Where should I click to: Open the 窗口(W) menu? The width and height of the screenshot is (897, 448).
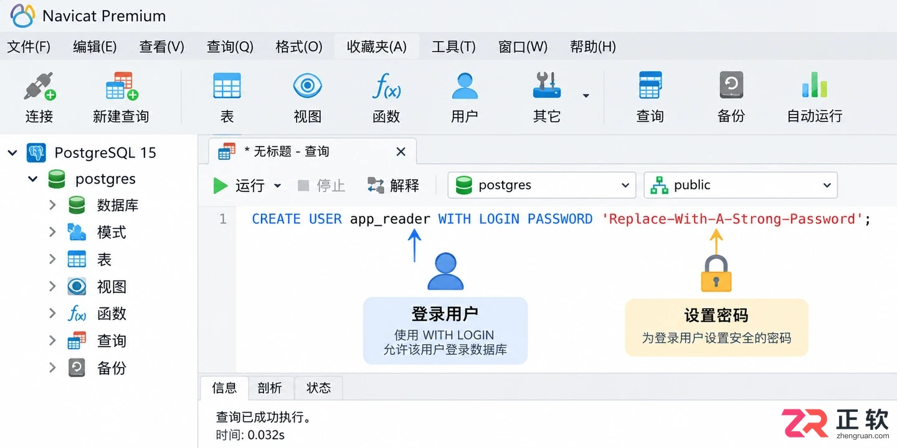tap(523, 47)
